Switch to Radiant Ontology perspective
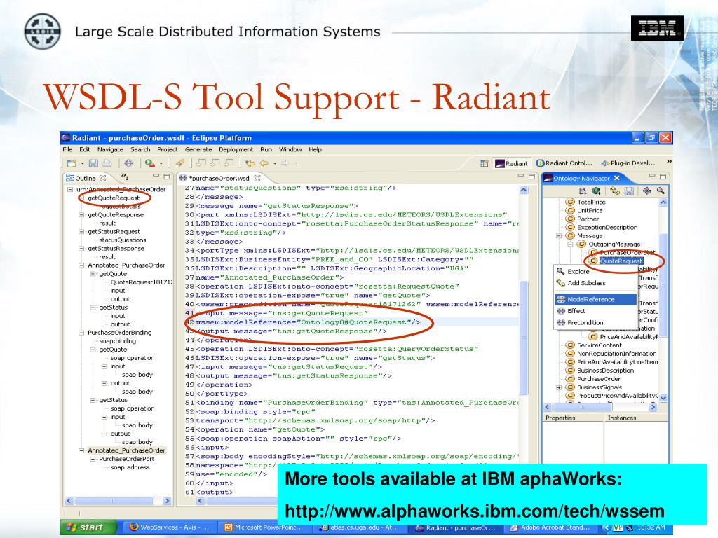The height and width of the screenshot is (538, 718). pos(564,163)
